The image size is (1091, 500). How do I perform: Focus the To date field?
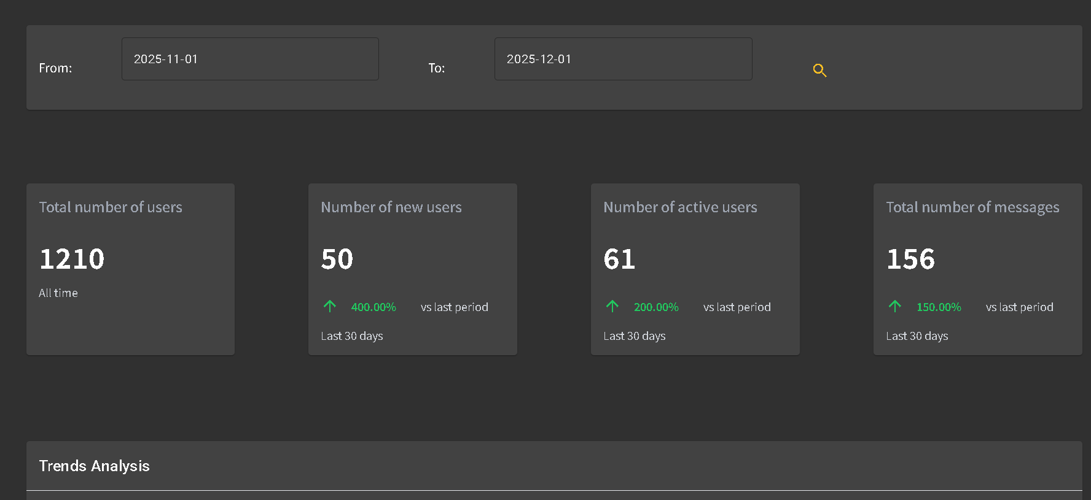tap(623, 59)
